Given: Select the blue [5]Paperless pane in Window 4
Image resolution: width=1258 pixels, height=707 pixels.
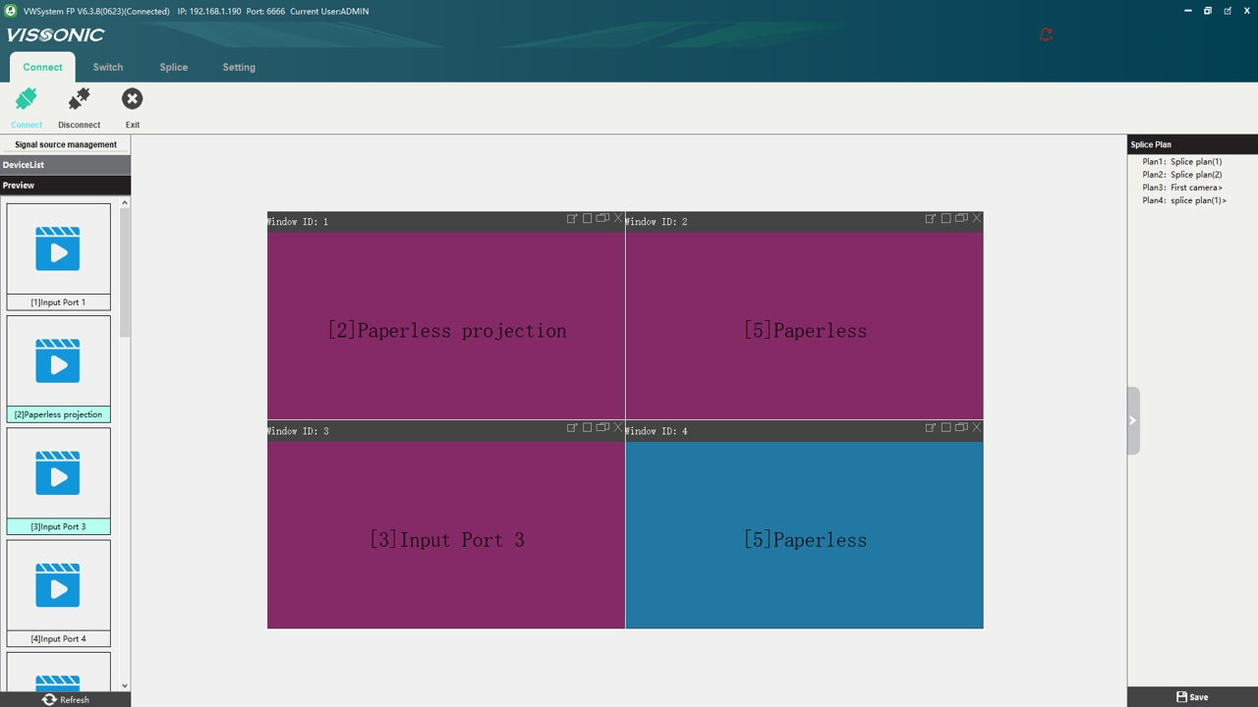Looking at the screenshot, I should click(x=805, y=535).
